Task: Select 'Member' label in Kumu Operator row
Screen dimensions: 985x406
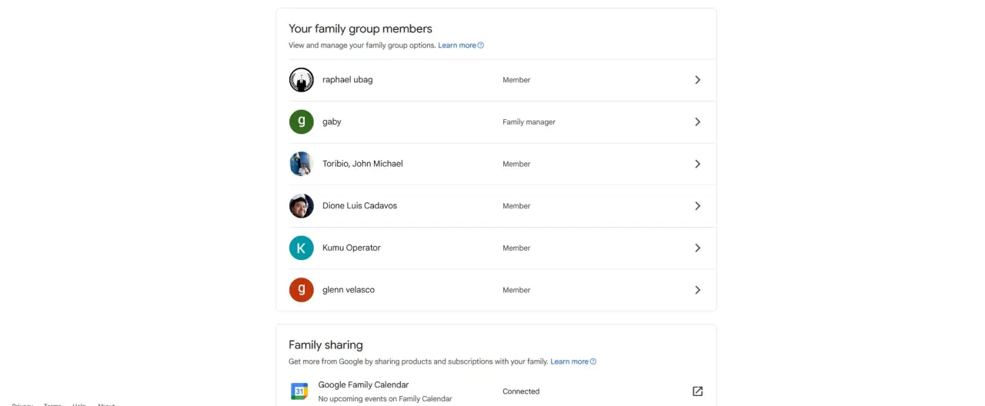Action: [516, 248]
